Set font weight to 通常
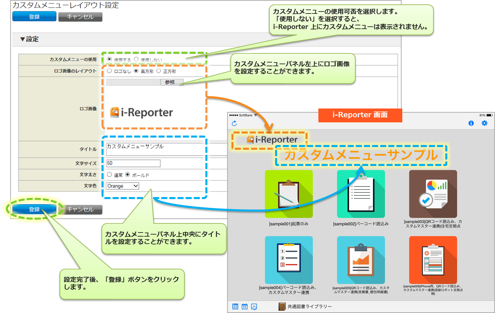The width and height of the screenshot is (495, 313). (110, 175)
